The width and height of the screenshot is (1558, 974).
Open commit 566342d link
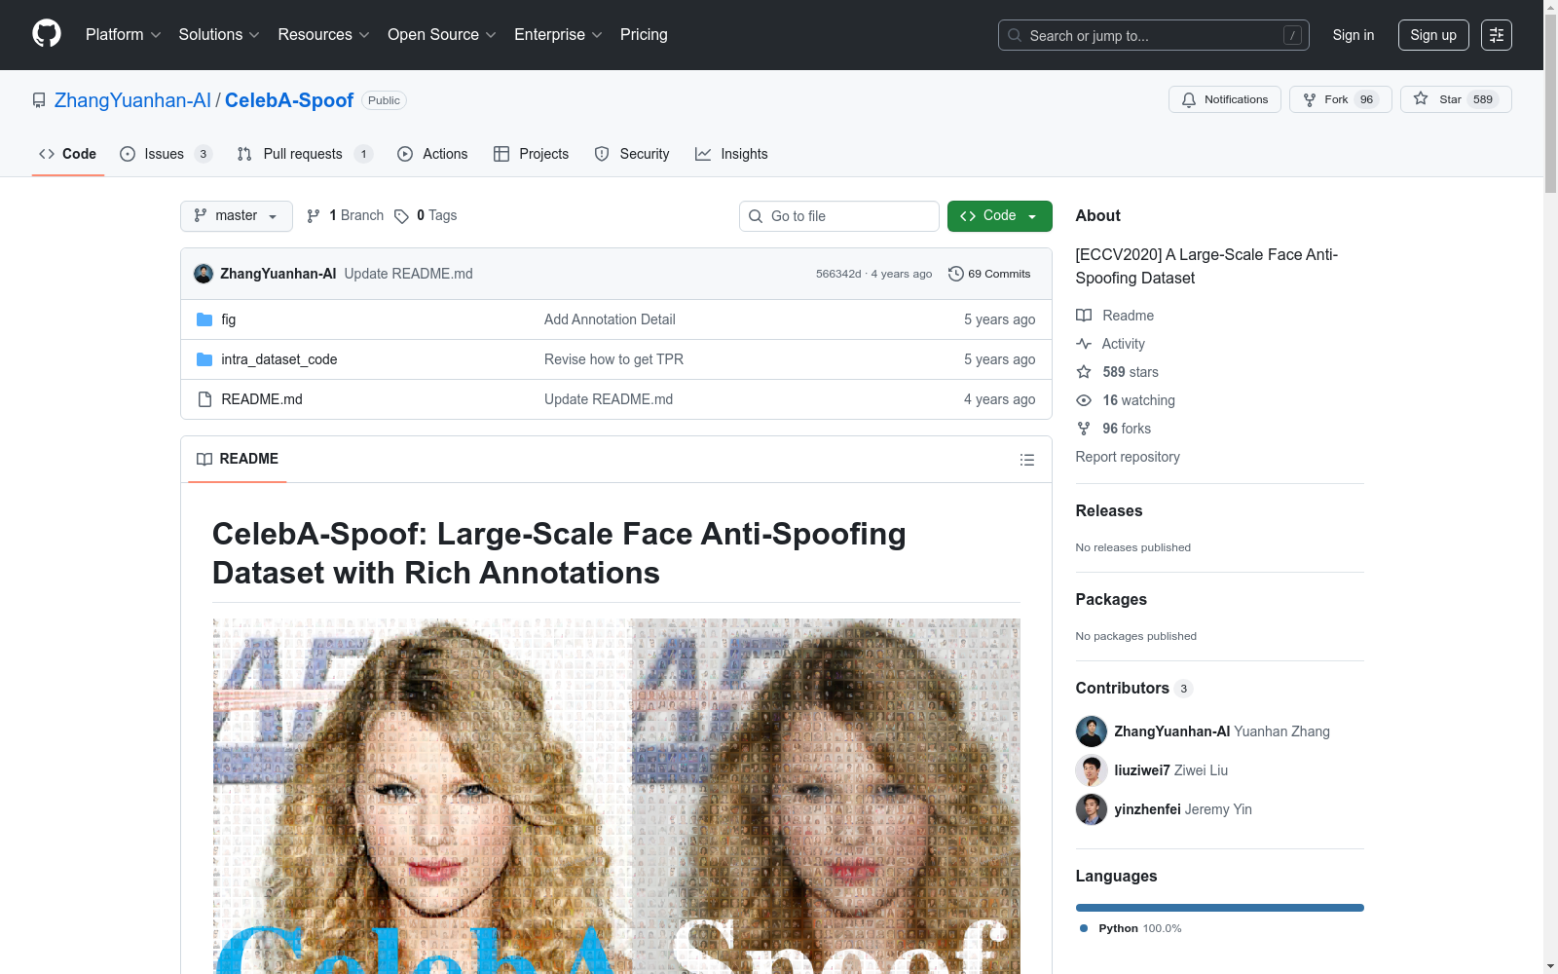click(x=838, y=274)
